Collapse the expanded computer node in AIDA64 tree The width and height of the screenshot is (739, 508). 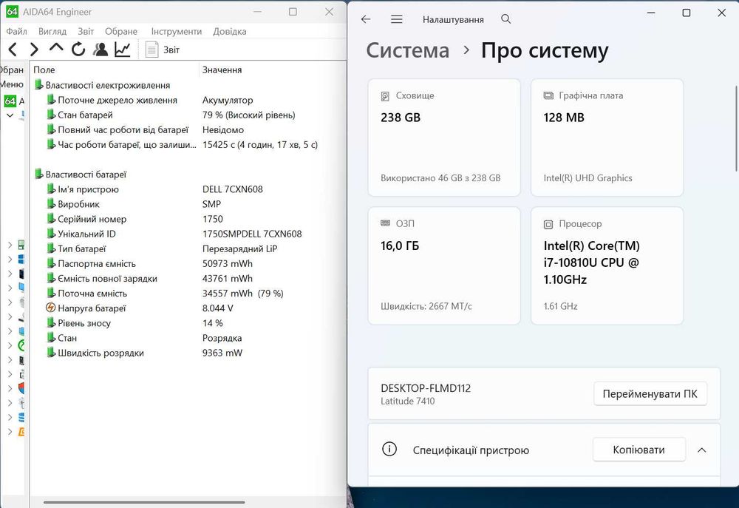point(10,115)
